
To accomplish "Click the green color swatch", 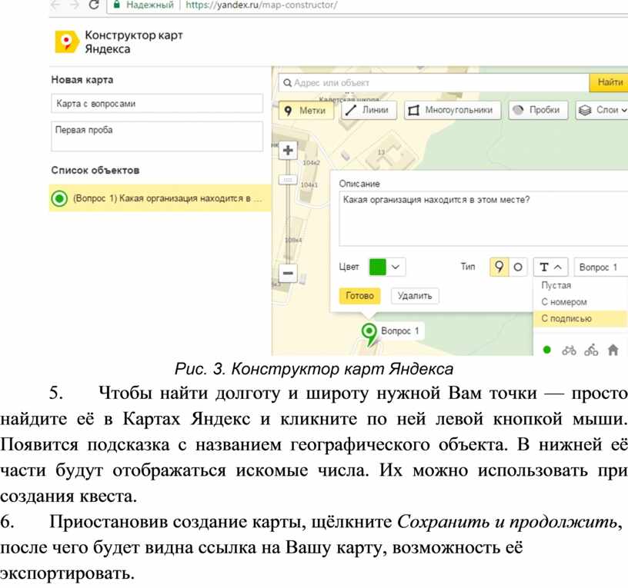I will tap(377, 267).
